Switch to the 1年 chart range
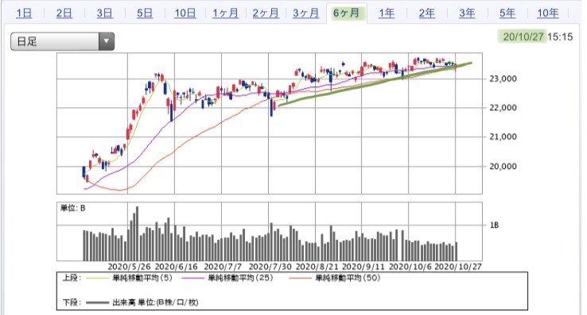The height and width of the screenshot is (315, 587). pyautogui.click(x=387, y=13)
